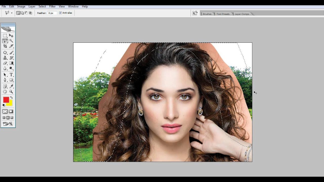Image resolution: width=324 pixels, height=182 pixels.
Task: Select the Gradient tool
Action: [x=11, y=63]
